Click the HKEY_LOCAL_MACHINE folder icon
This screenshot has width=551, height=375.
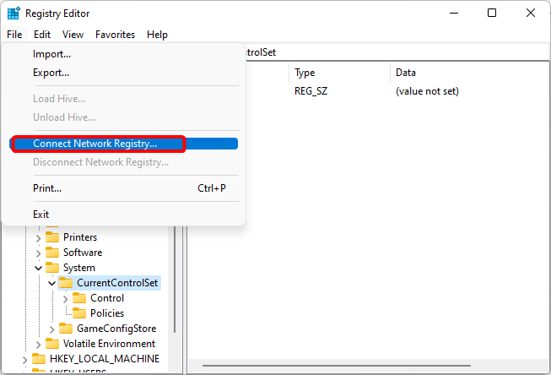(x=39, y=359)
